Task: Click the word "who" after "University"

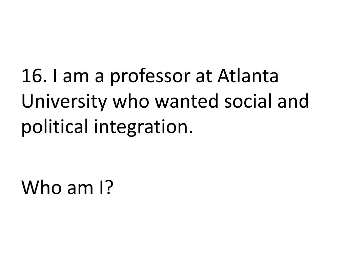Action: coord(130,101)
